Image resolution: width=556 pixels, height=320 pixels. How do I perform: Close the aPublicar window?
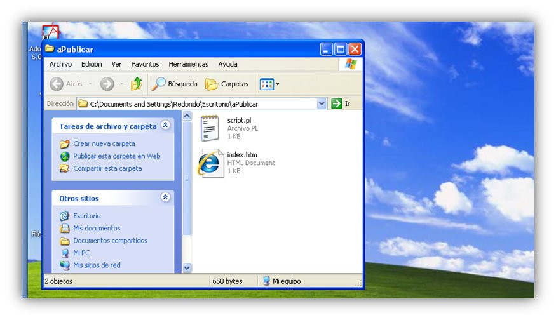(x=355, y=49)
